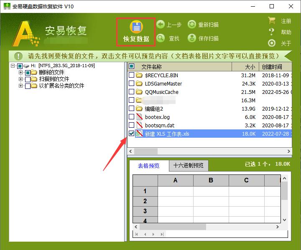This screenshot has width=301, height=250.
Task: Click file list scroll left arrow
Action: pos(130,151)
